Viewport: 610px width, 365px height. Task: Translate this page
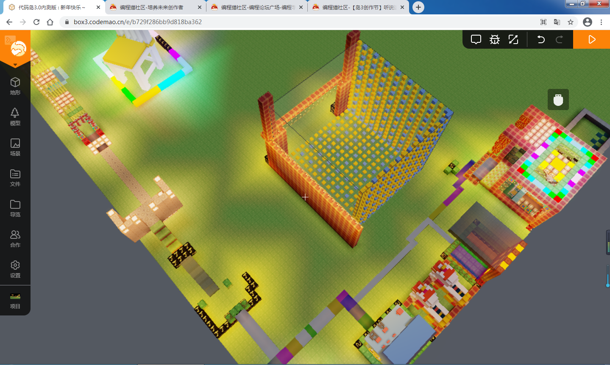click(557, 22)
